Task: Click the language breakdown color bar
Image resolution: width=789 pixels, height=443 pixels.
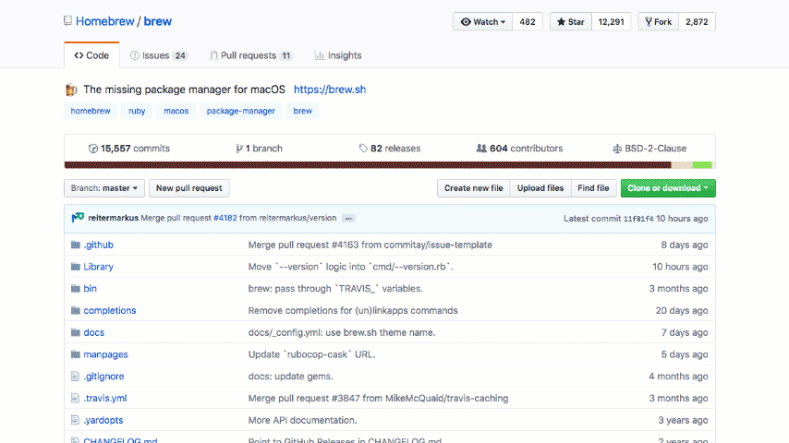Action: tap(390, 165)
